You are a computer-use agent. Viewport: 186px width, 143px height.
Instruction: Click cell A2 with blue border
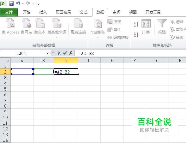click(x=22, y=72)
